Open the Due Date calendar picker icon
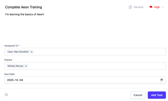The height and width of the screenshot is (101, 168). pyautogui.click(x=161, y=80)
